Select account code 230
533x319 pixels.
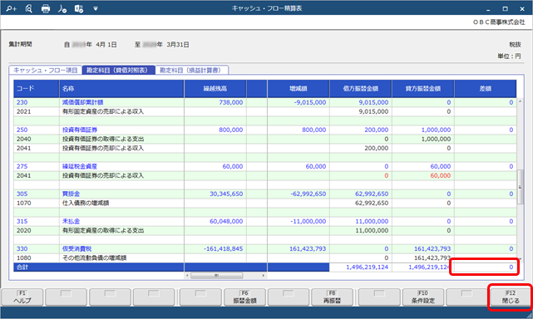[x=22, y=102]
